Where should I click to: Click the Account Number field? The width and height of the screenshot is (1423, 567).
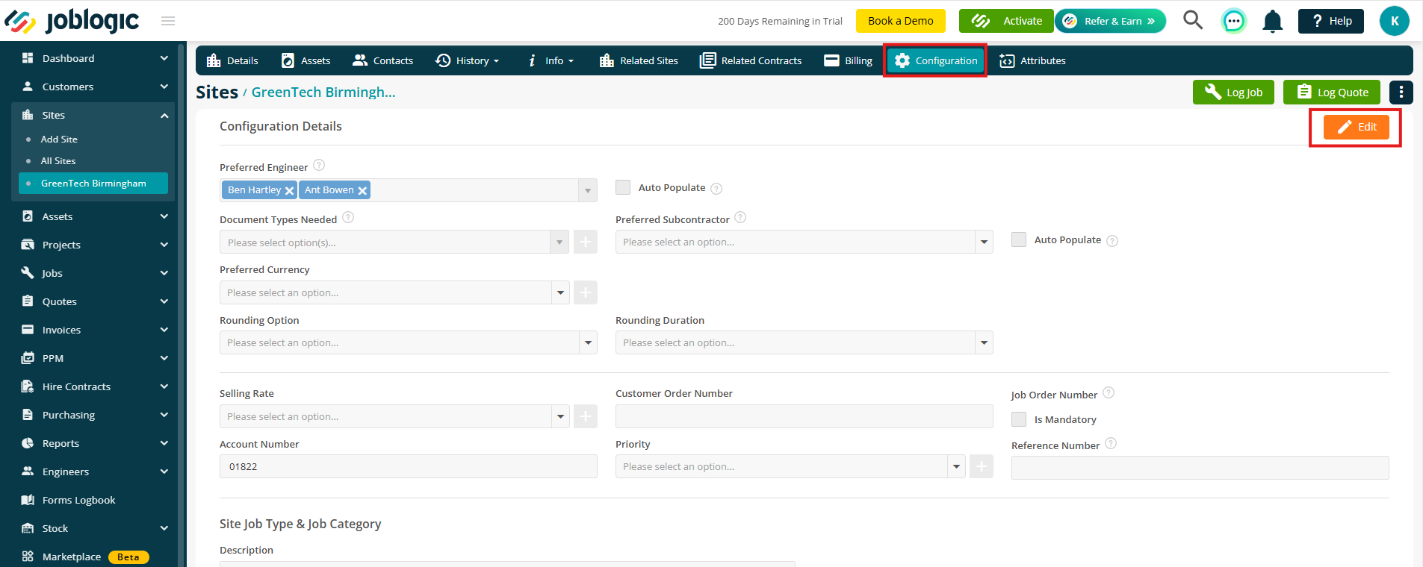coord(408,466)
